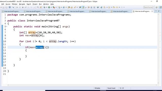Click the Step Into icon
162x91 pixels.
click(x=28, y=7)
